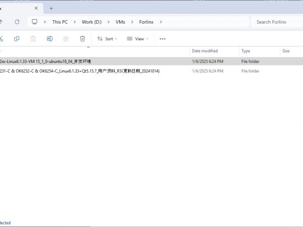The height and width of the screenshot is (227, 303).
Task: Expand the chevron after Work (D:)
Action: pos(109,22)
